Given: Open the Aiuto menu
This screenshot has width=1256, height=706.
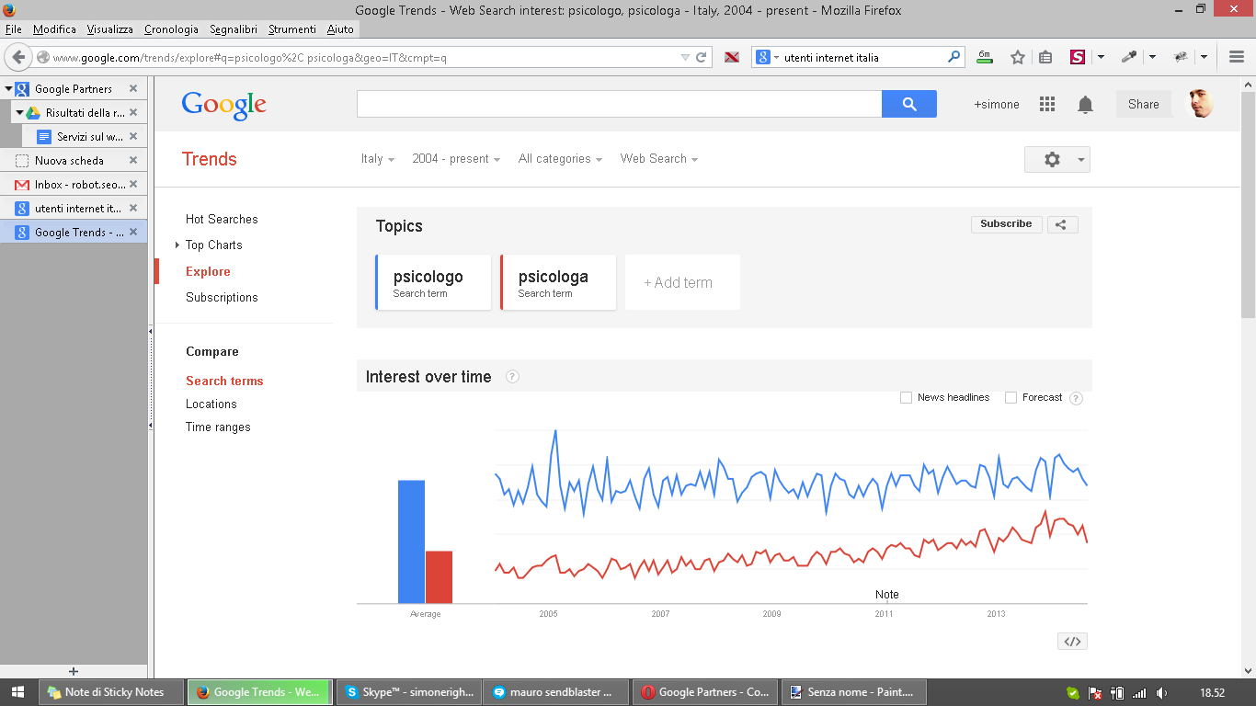Looking at the screenshot, I should (x=340, y=29).
